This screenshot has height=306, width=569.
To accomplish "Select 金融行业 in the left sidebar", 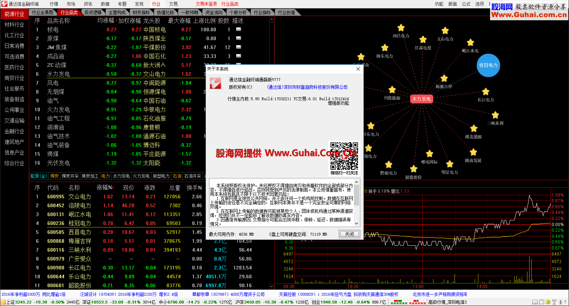I will 15,131.
